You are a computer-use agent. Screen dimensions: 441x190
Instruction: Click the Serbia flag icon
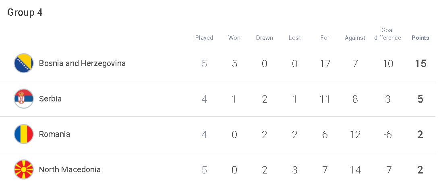[24, 99]
